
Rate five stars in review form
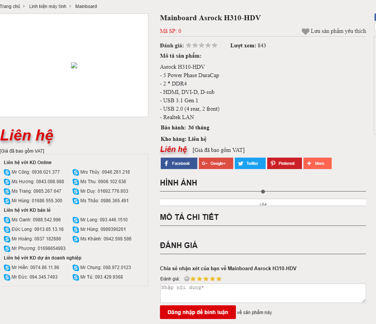(219, 279)
